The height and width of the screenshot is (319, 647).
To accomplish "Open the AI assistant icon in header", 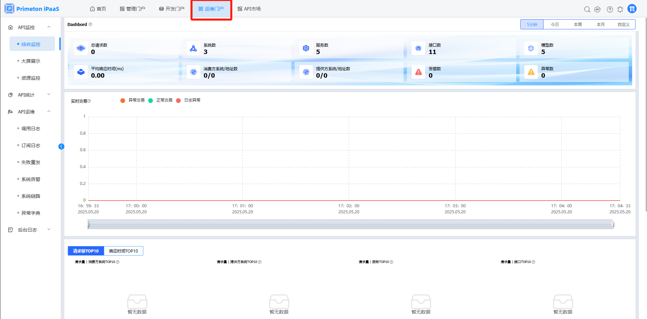I will click(597, 9).
